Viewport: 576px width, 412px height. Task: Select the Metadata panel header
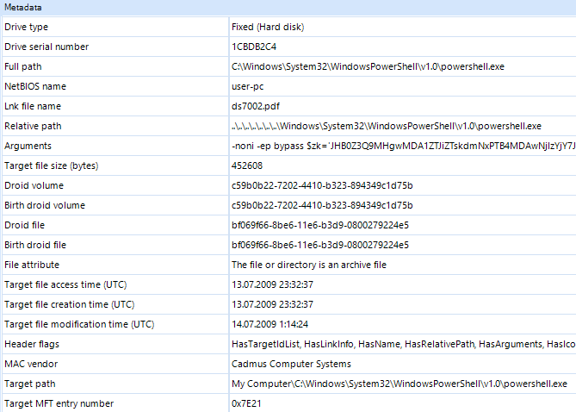pos(288,8)
